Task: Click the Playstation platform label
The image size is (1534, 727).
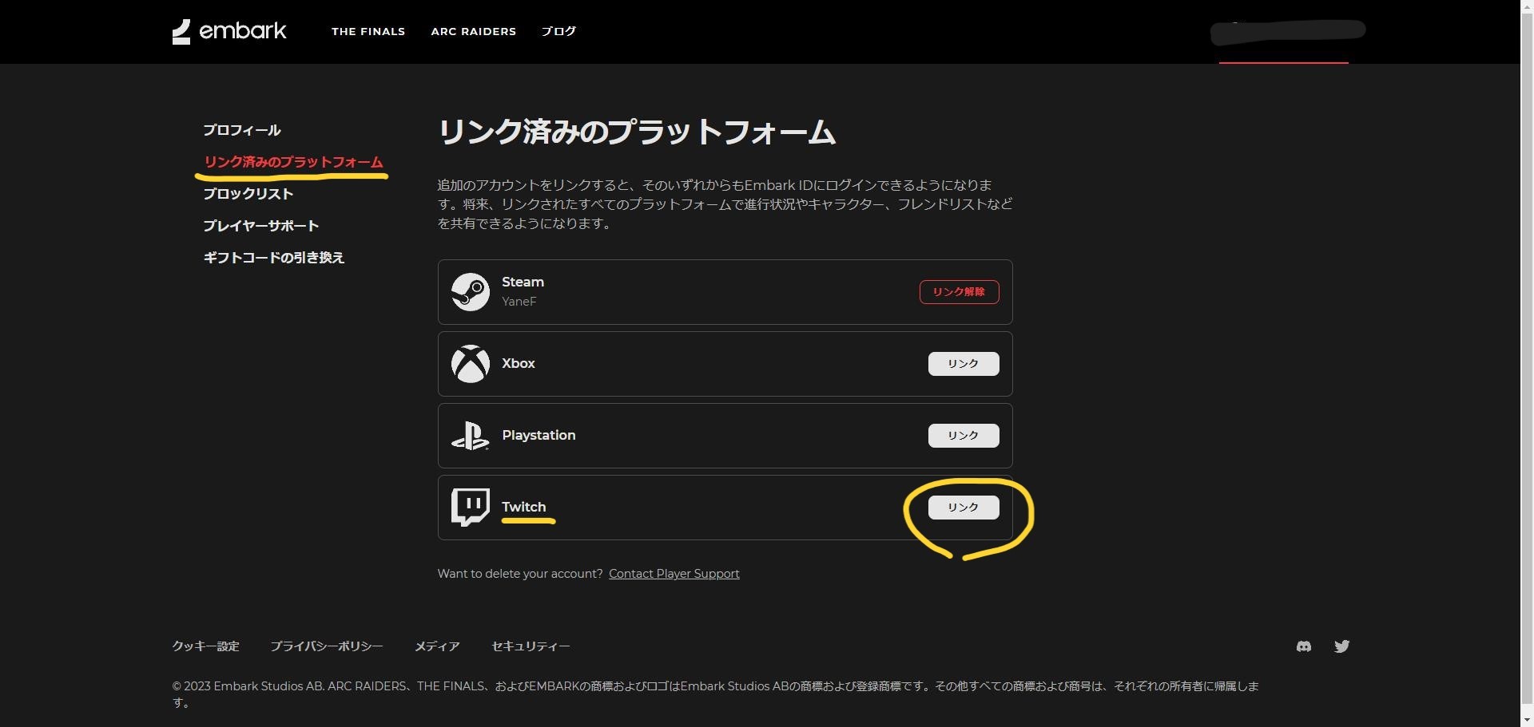Action: click(x=539, y=435)
